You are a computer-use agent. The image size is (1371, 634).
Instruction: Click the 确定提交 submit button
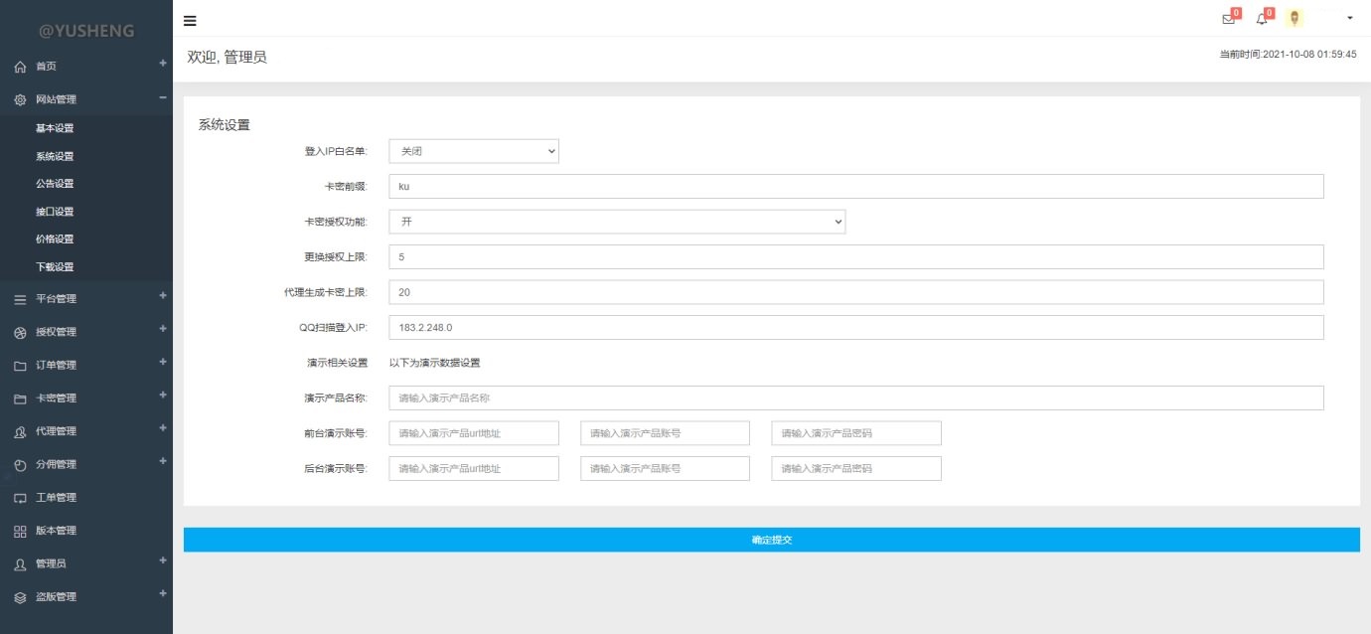[x=772, y=540]
